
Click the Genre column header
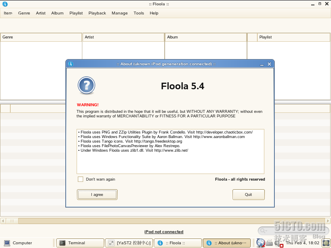pyautogui.click(x=41, y=37)
